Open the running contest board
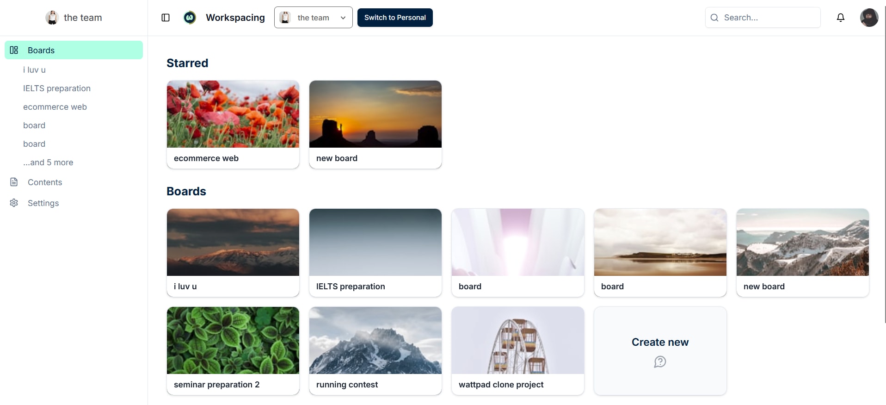 pyautogui.click(x=375, y=351)
